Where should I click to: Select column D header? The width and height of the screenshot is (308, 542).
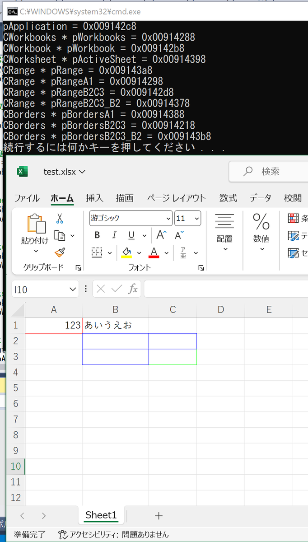pyautogui.click(x=221, y=309)
